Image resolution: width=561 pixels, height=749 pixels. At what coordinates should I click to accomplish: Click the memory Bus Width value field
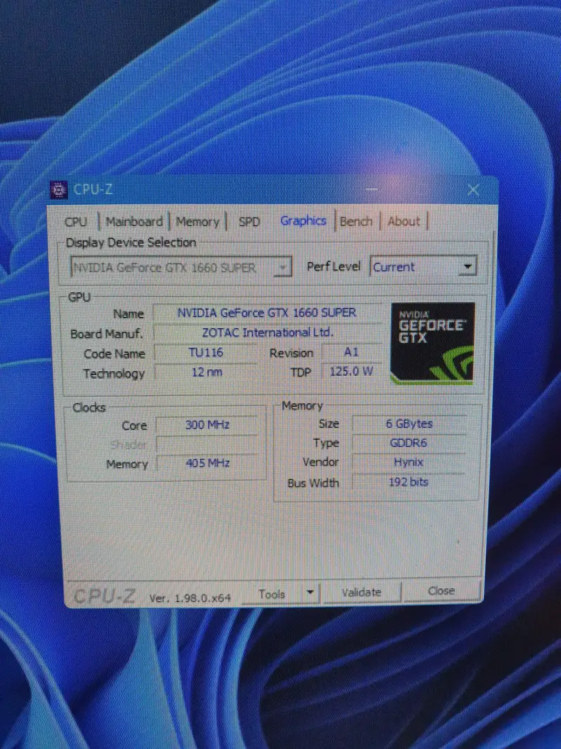[x=408, y=482]
